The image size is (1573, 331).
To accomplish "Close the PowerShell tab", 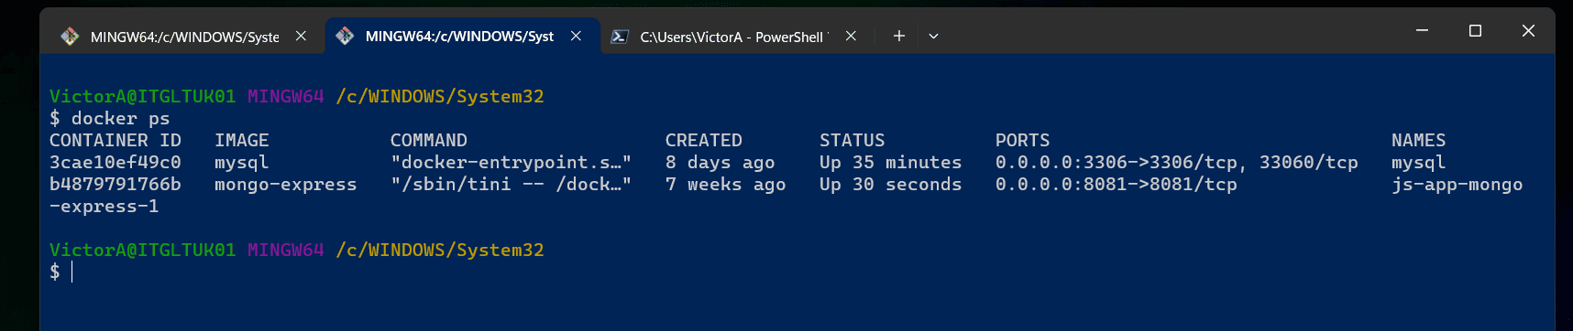I will (x=851, y=36).
